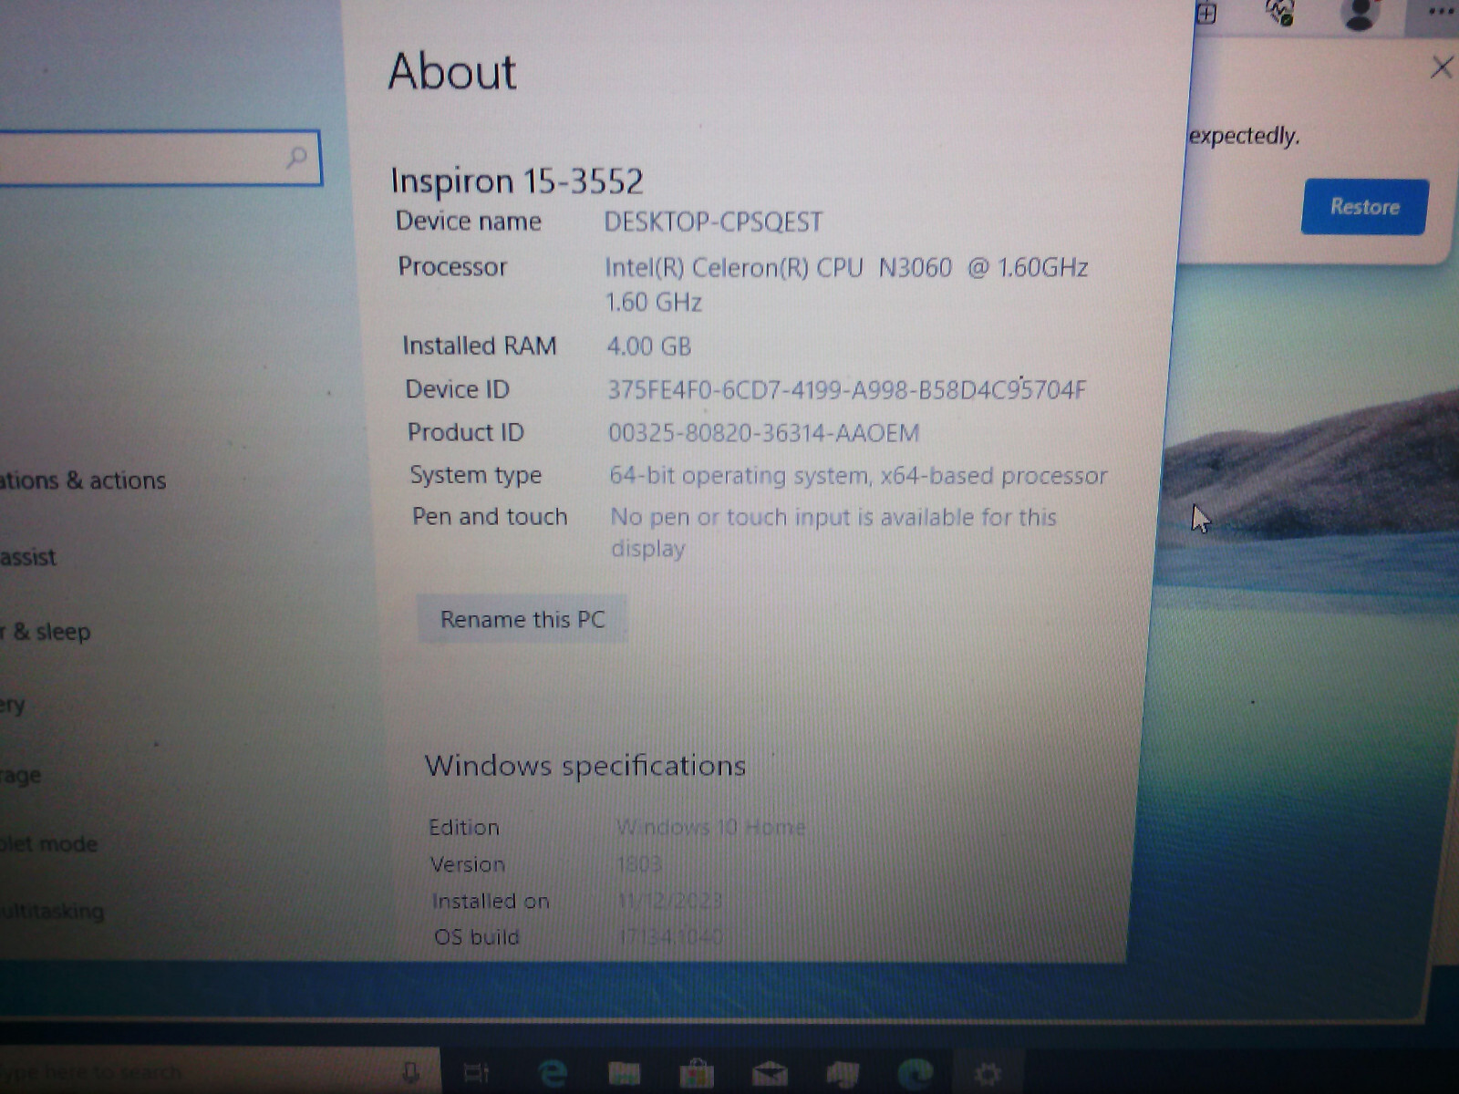Click the Inspiron 15-3552 heading

[517, 181]
